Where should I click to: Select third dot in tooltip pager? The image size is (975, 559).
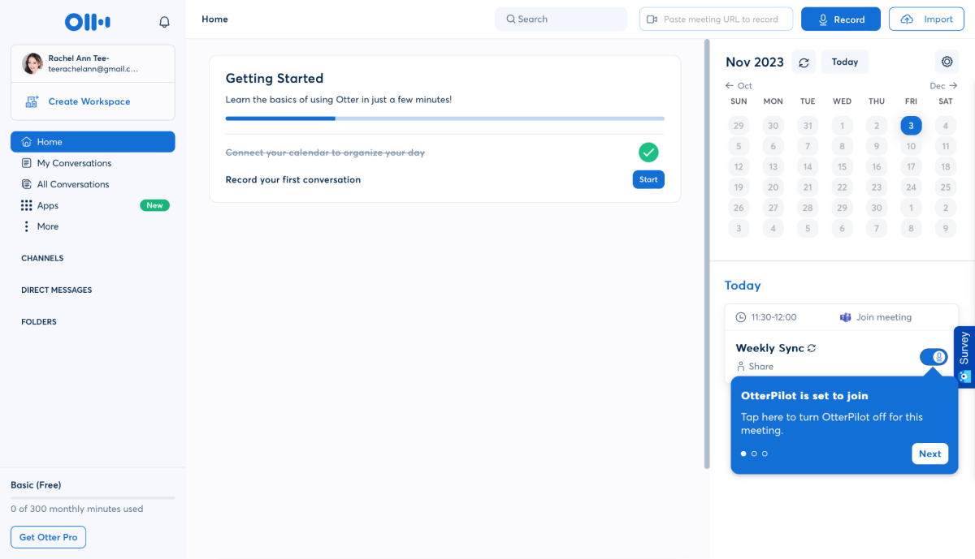click(765, 454)
